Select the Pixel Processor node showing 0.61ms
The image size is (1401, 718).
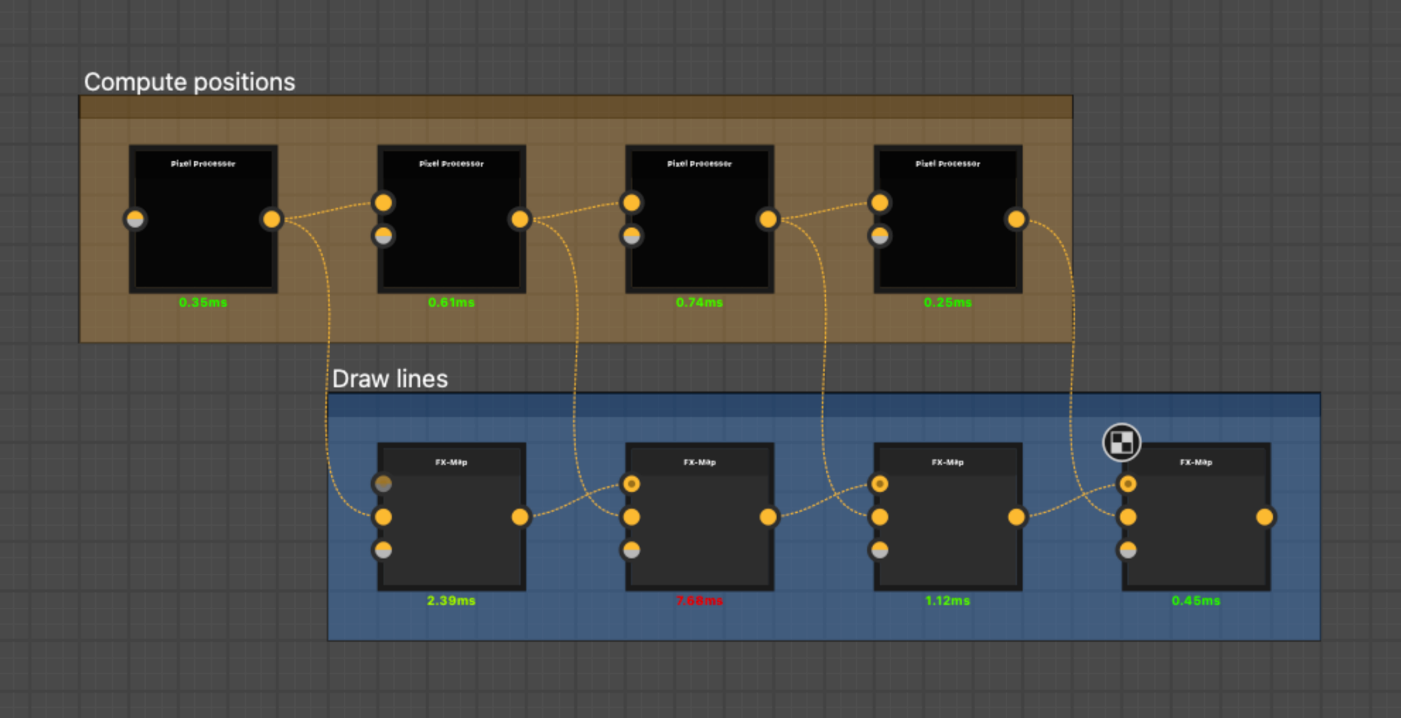tap(451, 218)
